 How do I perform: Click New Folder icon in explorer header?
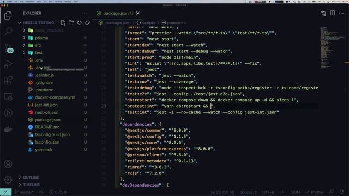tap(71, 23)
